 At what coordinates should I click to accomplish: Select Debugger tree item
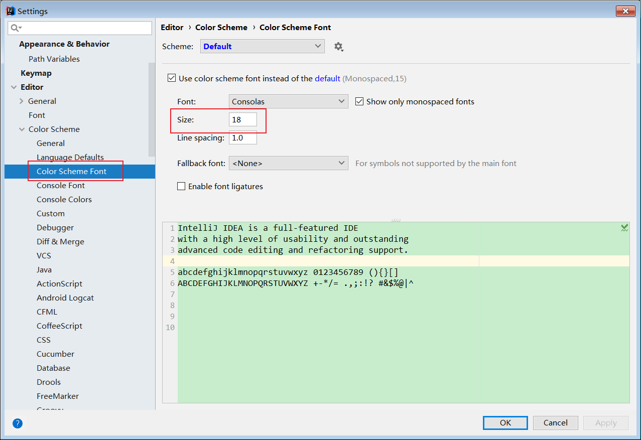coord(55,228)
